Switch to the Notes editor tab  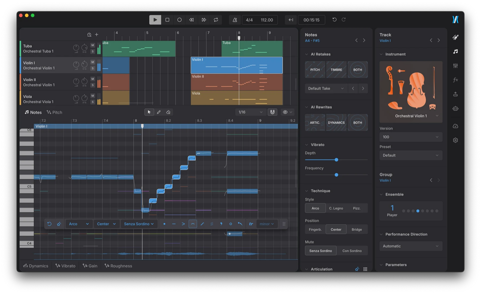pos(33,112)
